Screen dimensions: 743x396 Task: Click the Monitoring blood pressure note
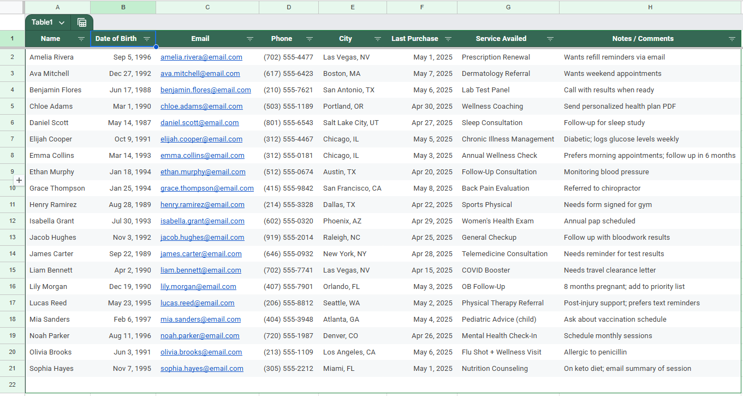click(650, 172)
